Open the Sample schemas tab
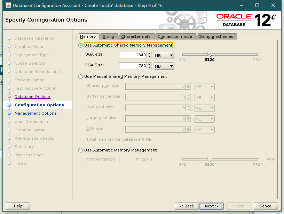This screenshot has width=284, height=214. click(216, 36)
